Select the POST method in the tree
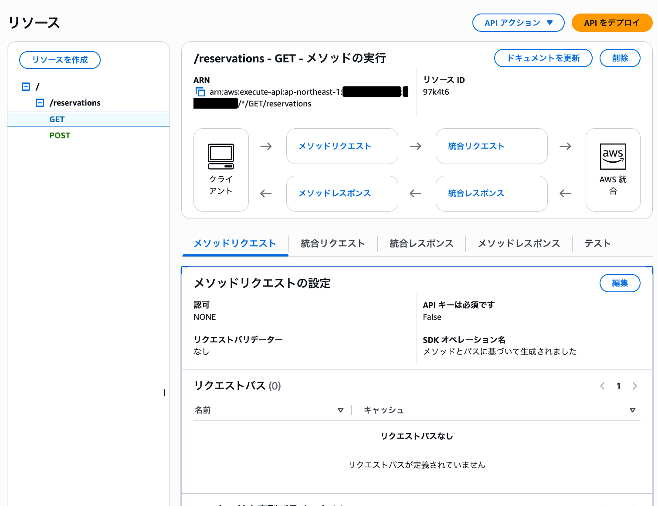The image size is (658, 506). coord(60,135)
